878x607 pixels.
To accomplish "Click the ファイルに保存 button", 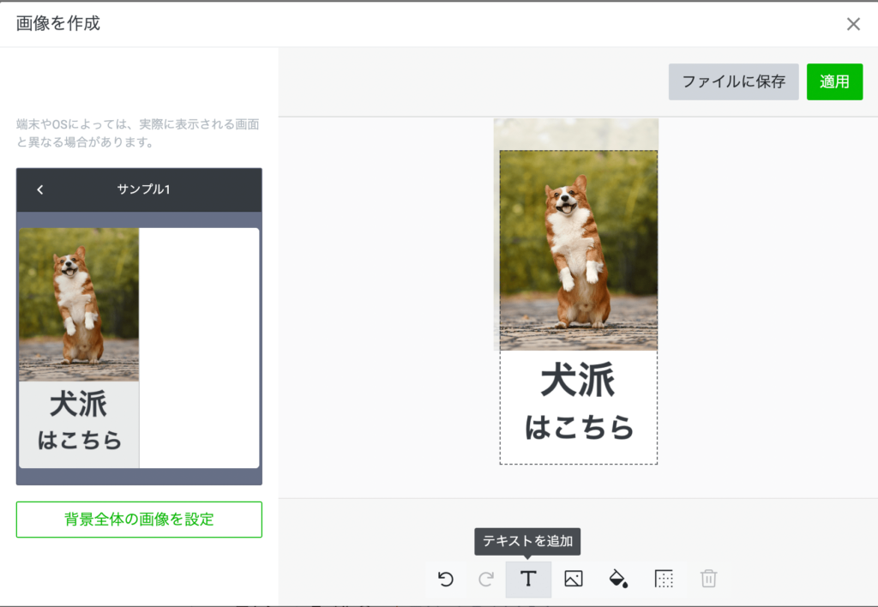I will point(733,81).
